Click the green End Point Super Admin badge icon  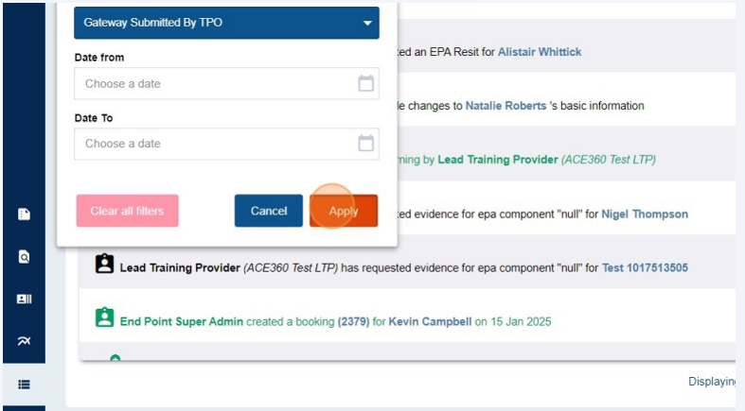104,319
